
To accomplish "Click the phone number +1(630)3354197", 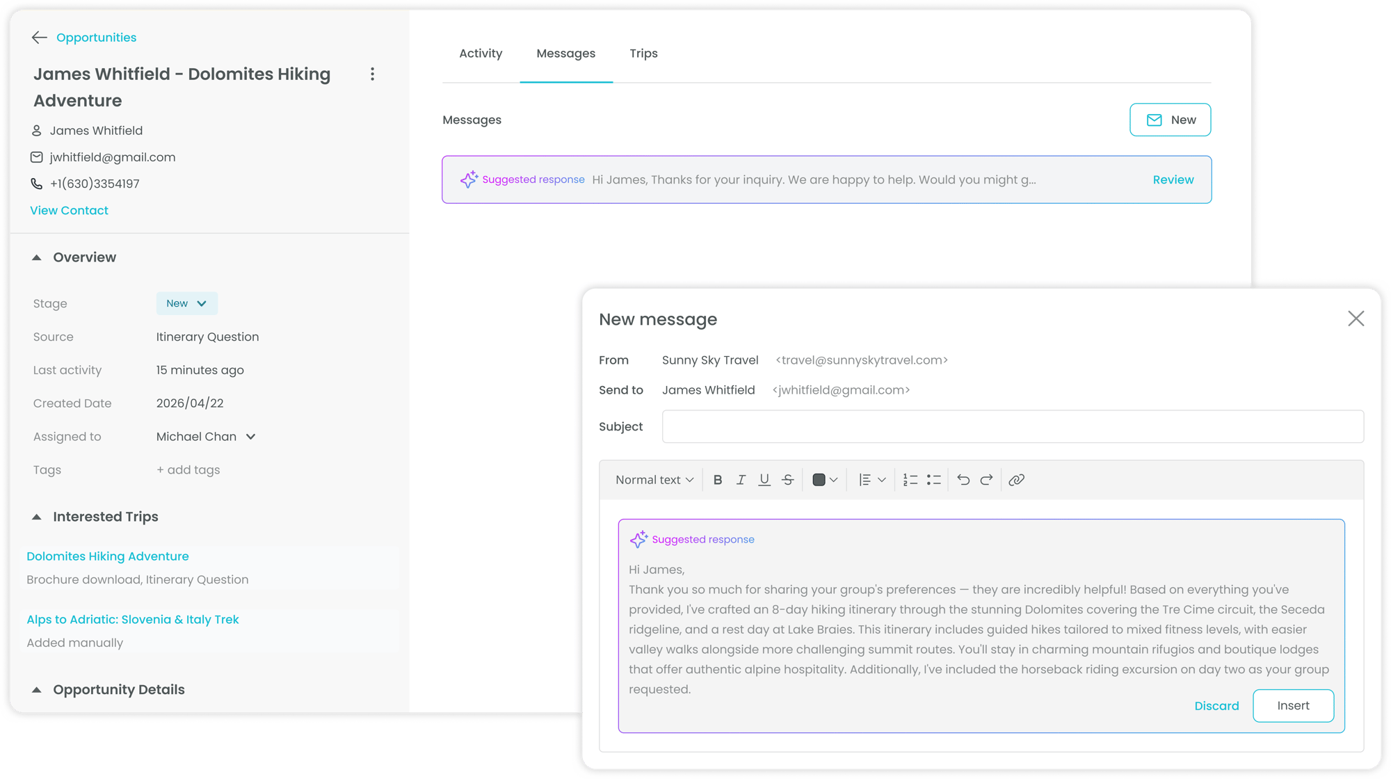I will pos(95,184).
